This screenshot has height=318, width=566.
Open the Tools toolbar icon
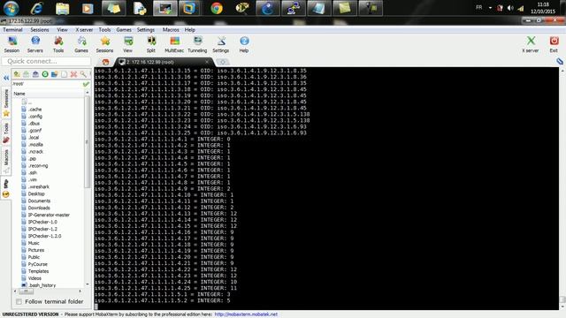coord(58,44)
